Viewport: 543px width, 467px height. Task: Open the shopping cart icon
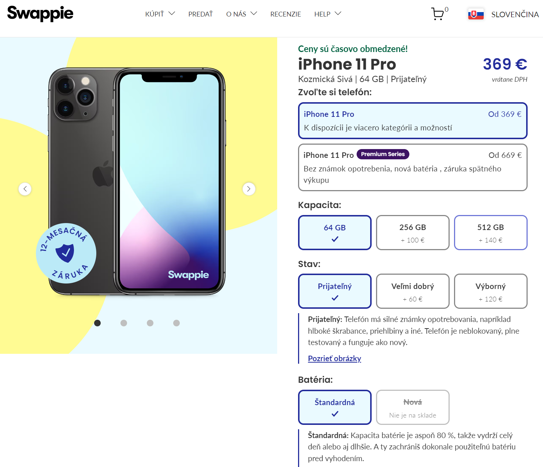click(438, 14)
